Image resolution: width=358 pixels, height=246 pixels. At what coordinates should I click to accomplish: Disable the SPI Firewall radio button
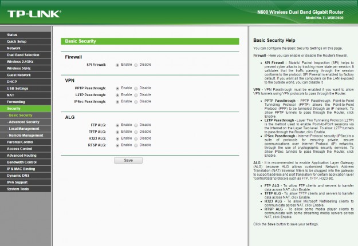[136, 65]
